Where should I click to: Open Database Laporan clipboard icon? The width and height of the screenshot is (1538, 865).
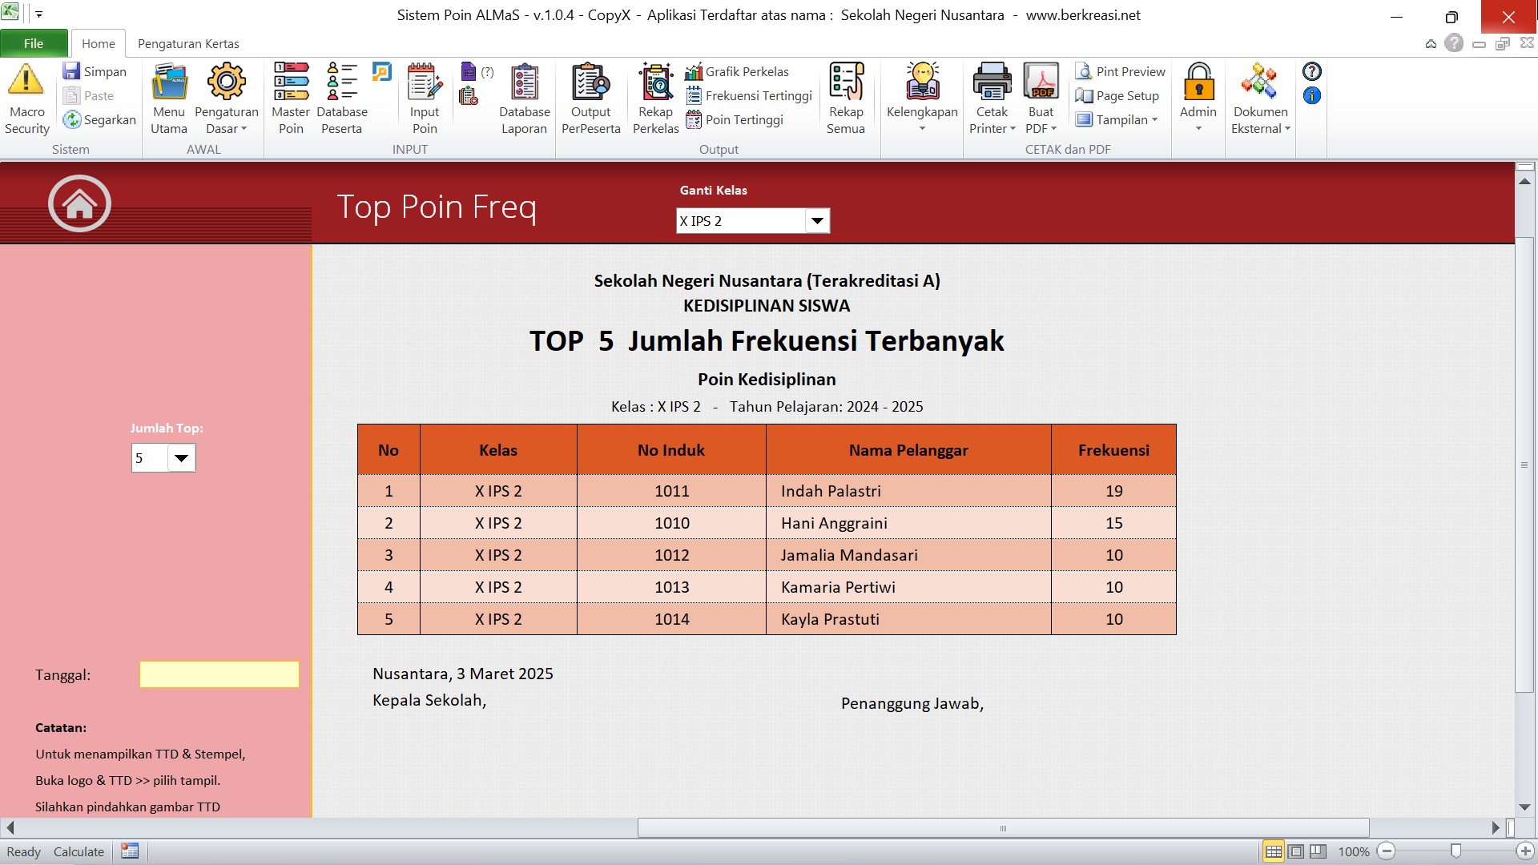point(524,81)
